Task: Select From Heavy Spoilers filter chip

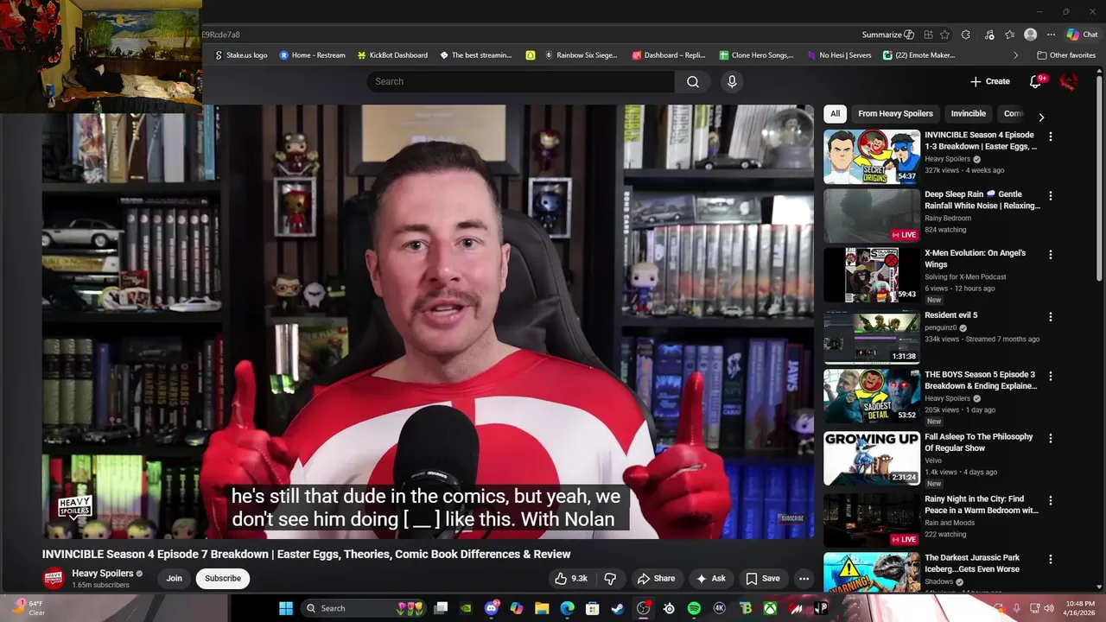Action: (895, 113)
